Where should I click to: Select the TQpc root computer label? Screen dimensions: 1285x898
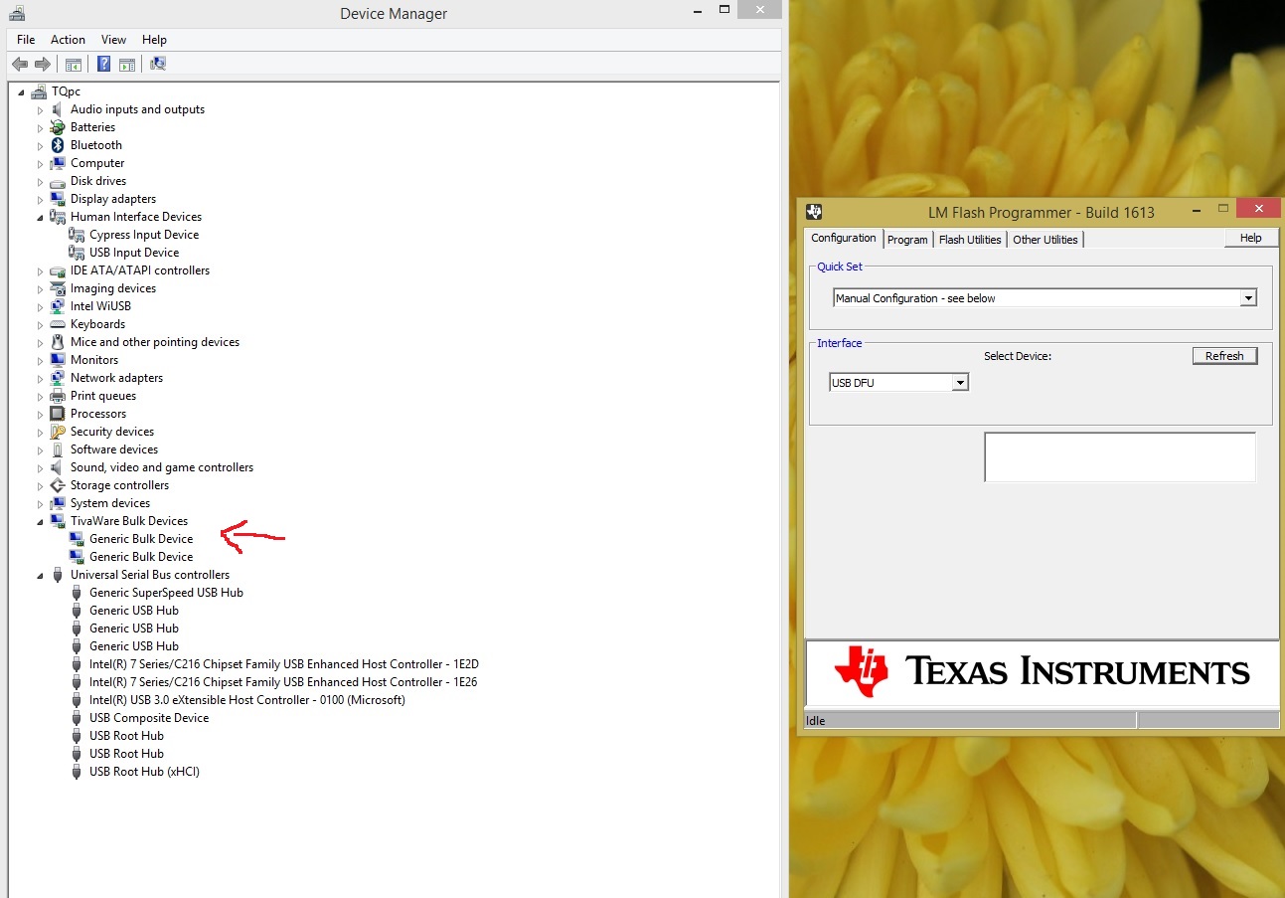pos(66,91)
